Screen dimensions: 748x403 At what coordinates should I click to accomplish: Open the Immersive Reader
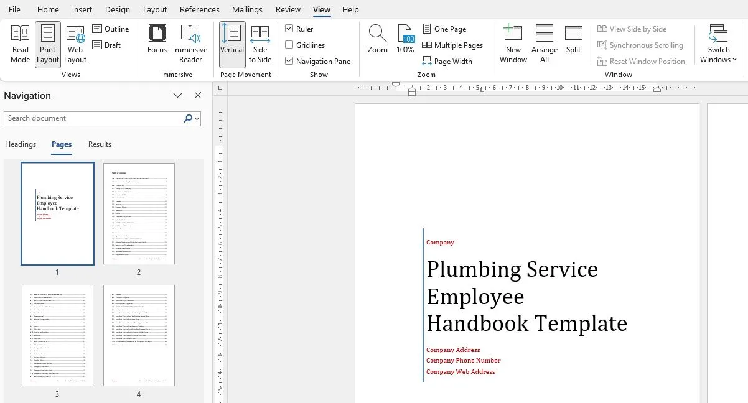pyautogui.click(x=190, y=44)
